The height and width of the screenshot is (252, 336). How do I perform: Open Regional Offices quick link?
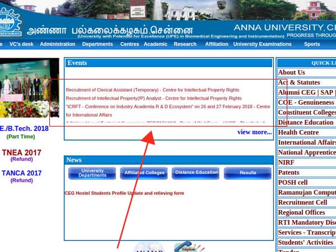(306, 213)
